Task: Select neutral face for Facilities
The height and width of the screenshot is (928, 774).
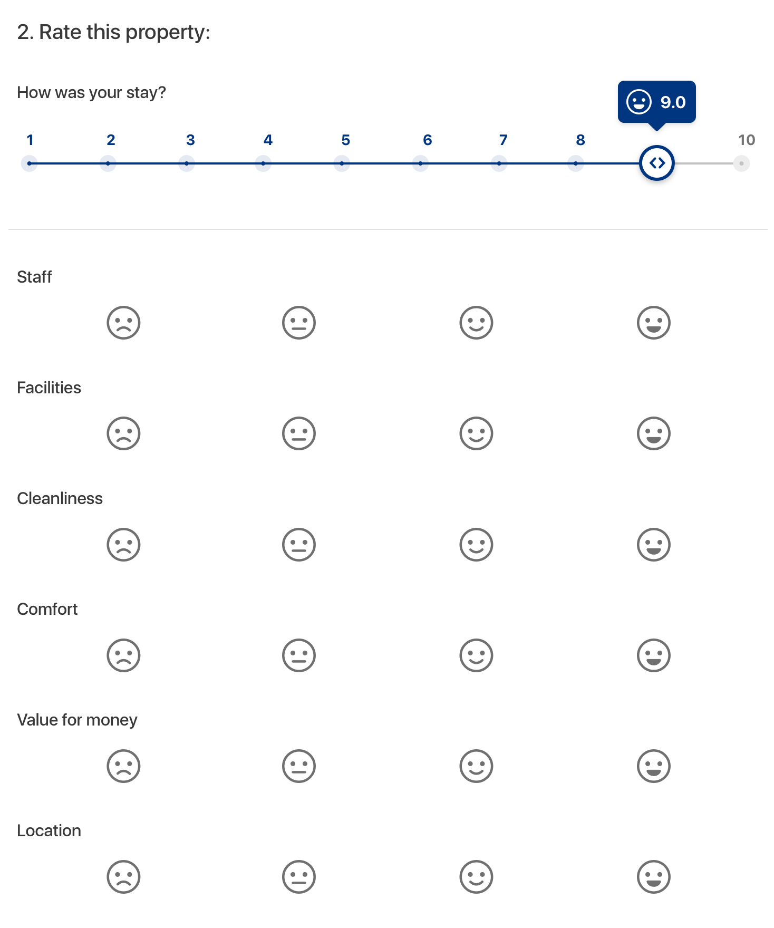Action: pyautogui.click(x=299, y=433)
